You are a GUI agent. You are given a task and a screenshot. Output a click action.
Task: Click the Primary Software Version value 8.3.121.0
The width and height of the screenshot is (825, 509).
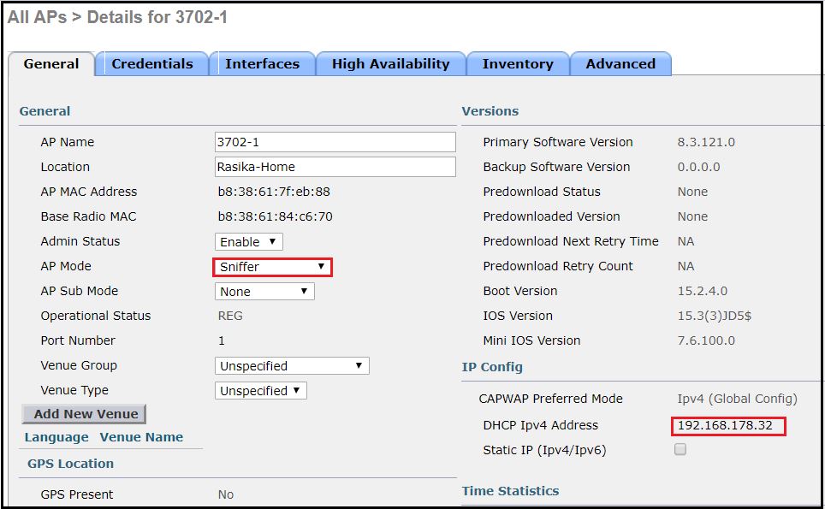[x=706, y=142]
